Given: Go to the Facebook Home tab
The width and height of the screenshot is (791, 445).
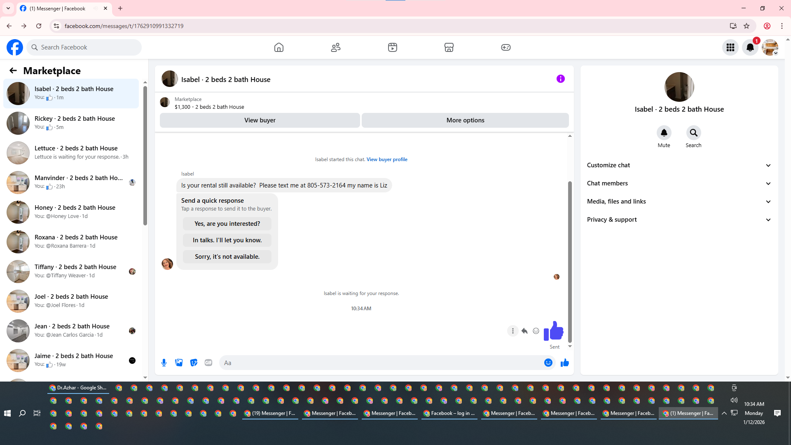Looking at the screenshot, I should pyautogui.click(x=279, y=47).
